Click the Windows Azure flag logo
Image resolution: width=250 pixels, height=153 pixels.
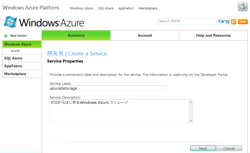(10, 22)
